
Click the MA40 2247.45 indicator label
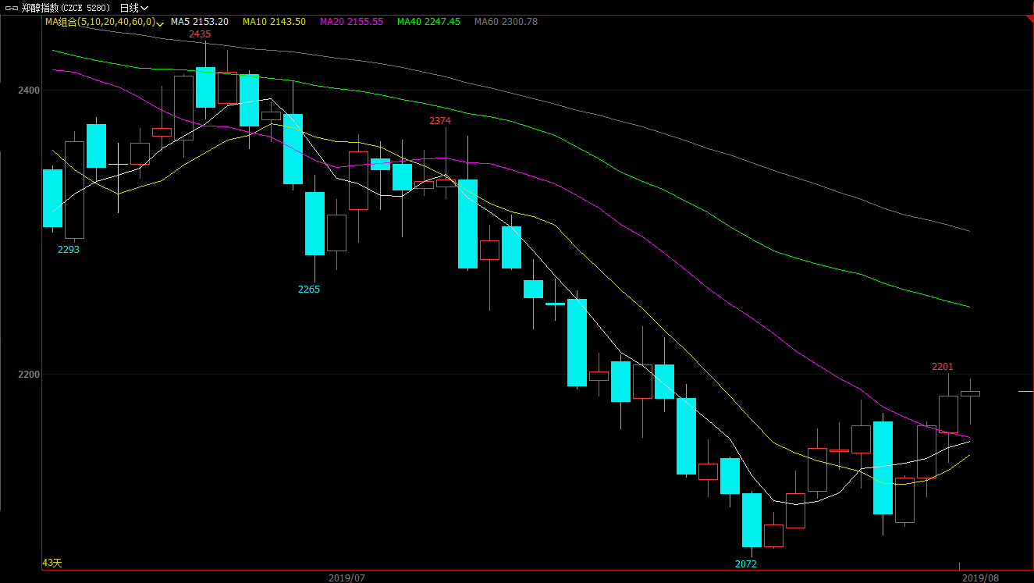point(428,22)
